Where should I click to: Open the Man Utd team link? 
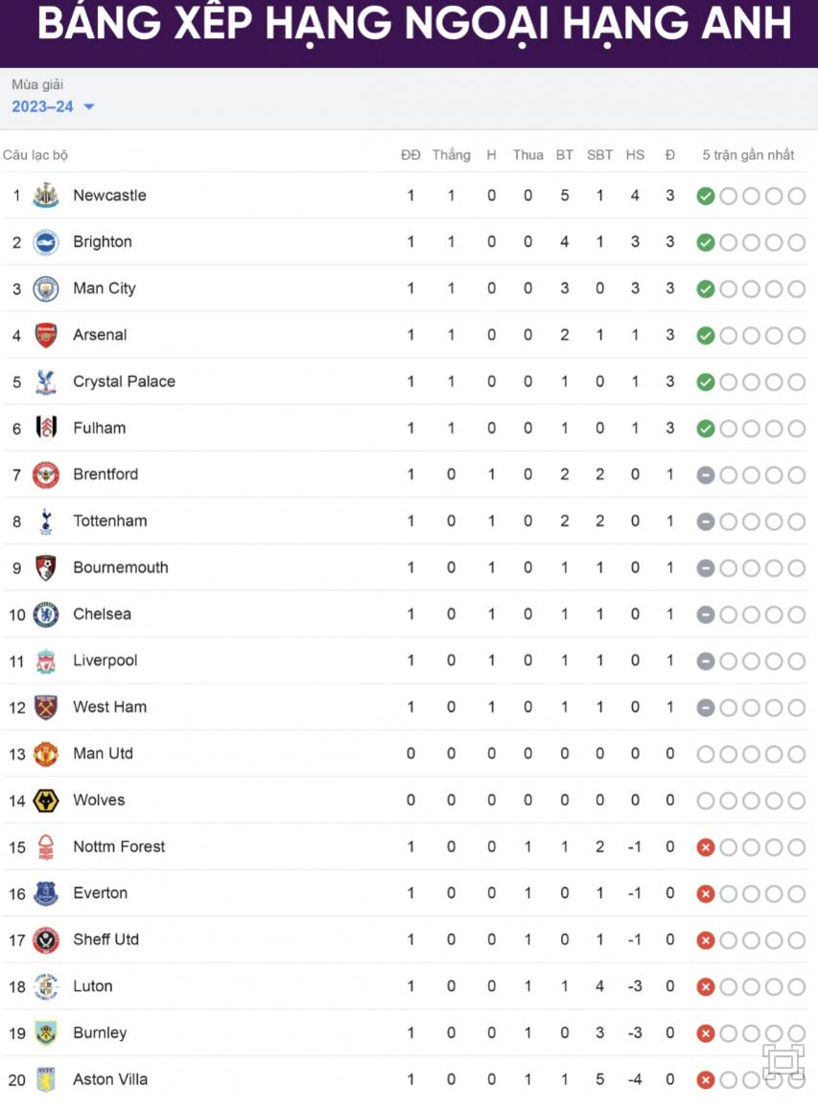103,753
